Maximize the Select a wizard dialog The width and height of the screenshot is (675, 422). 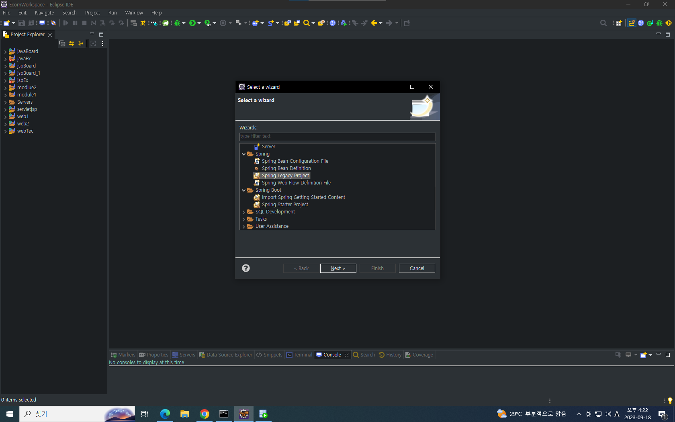click(x=412, y=87)
